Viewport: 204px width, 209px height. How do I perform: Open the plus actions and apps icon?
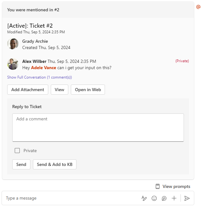click(174, 198)
